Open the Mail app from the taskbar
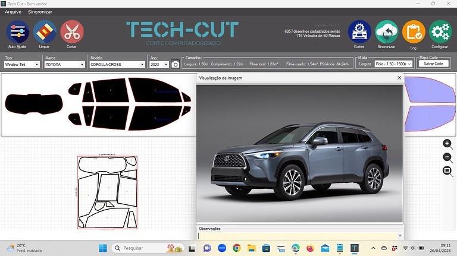 pyautogui.click(x=325, y=248)
